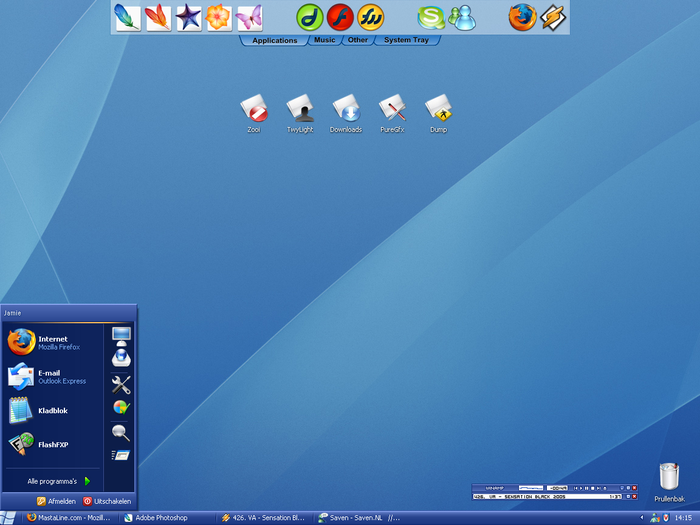This screenshot has width=700, height=525.
Task: Click the 1:37 track length in Winamp
Action: point(615,496)
